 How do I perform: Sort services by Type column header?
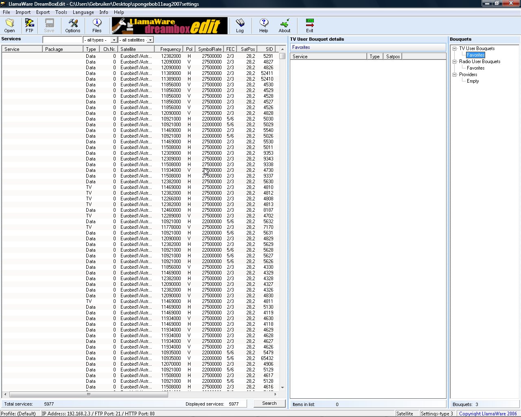click(x=91, y=49)
